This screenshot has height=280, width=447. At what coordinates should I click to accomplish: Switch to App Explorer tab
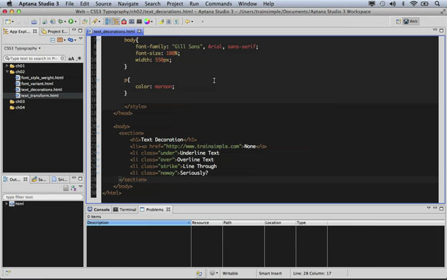19,31
